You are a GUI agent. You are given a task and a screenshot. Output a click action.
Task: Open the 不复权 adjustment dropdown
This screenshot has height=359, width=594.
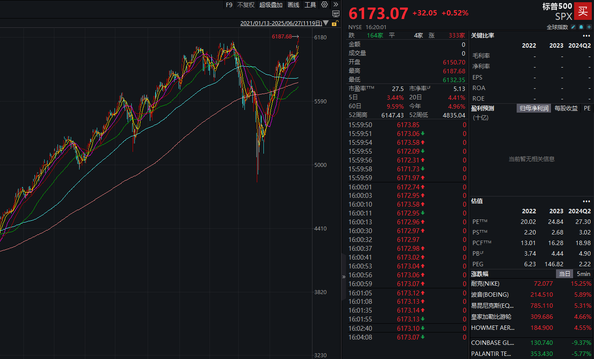pyautogui.click(x=246, y=5)
